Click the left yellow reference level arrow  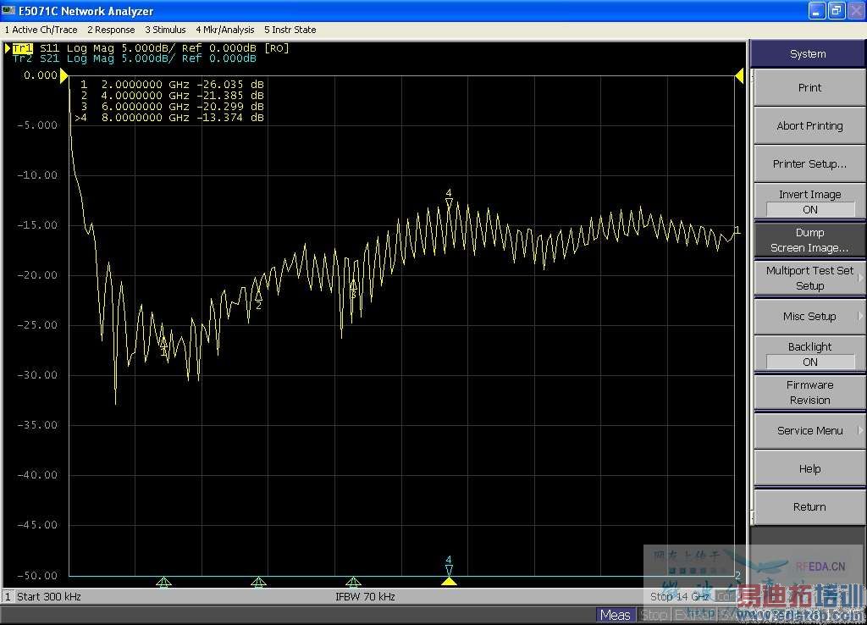64,75
